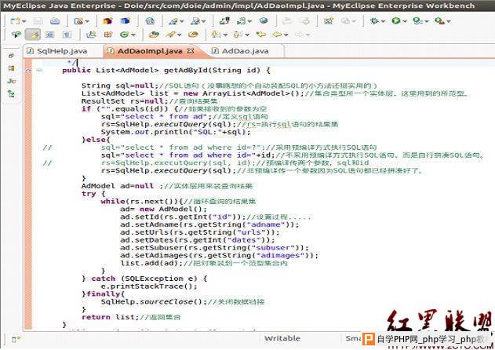Screen dimensions: 495x350
Task: Click the highlighted pencil icon in second toolbar
Action: (34, 35)
